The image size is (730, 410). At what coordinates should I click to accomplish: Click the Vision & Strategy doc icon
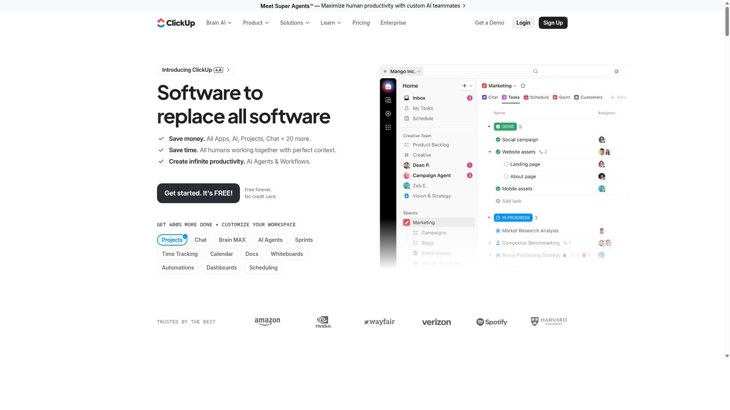pos(406,196)
